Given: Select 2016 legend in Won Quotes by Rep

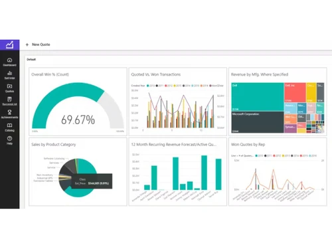Looking at the screenshot, I should [313, 156].
